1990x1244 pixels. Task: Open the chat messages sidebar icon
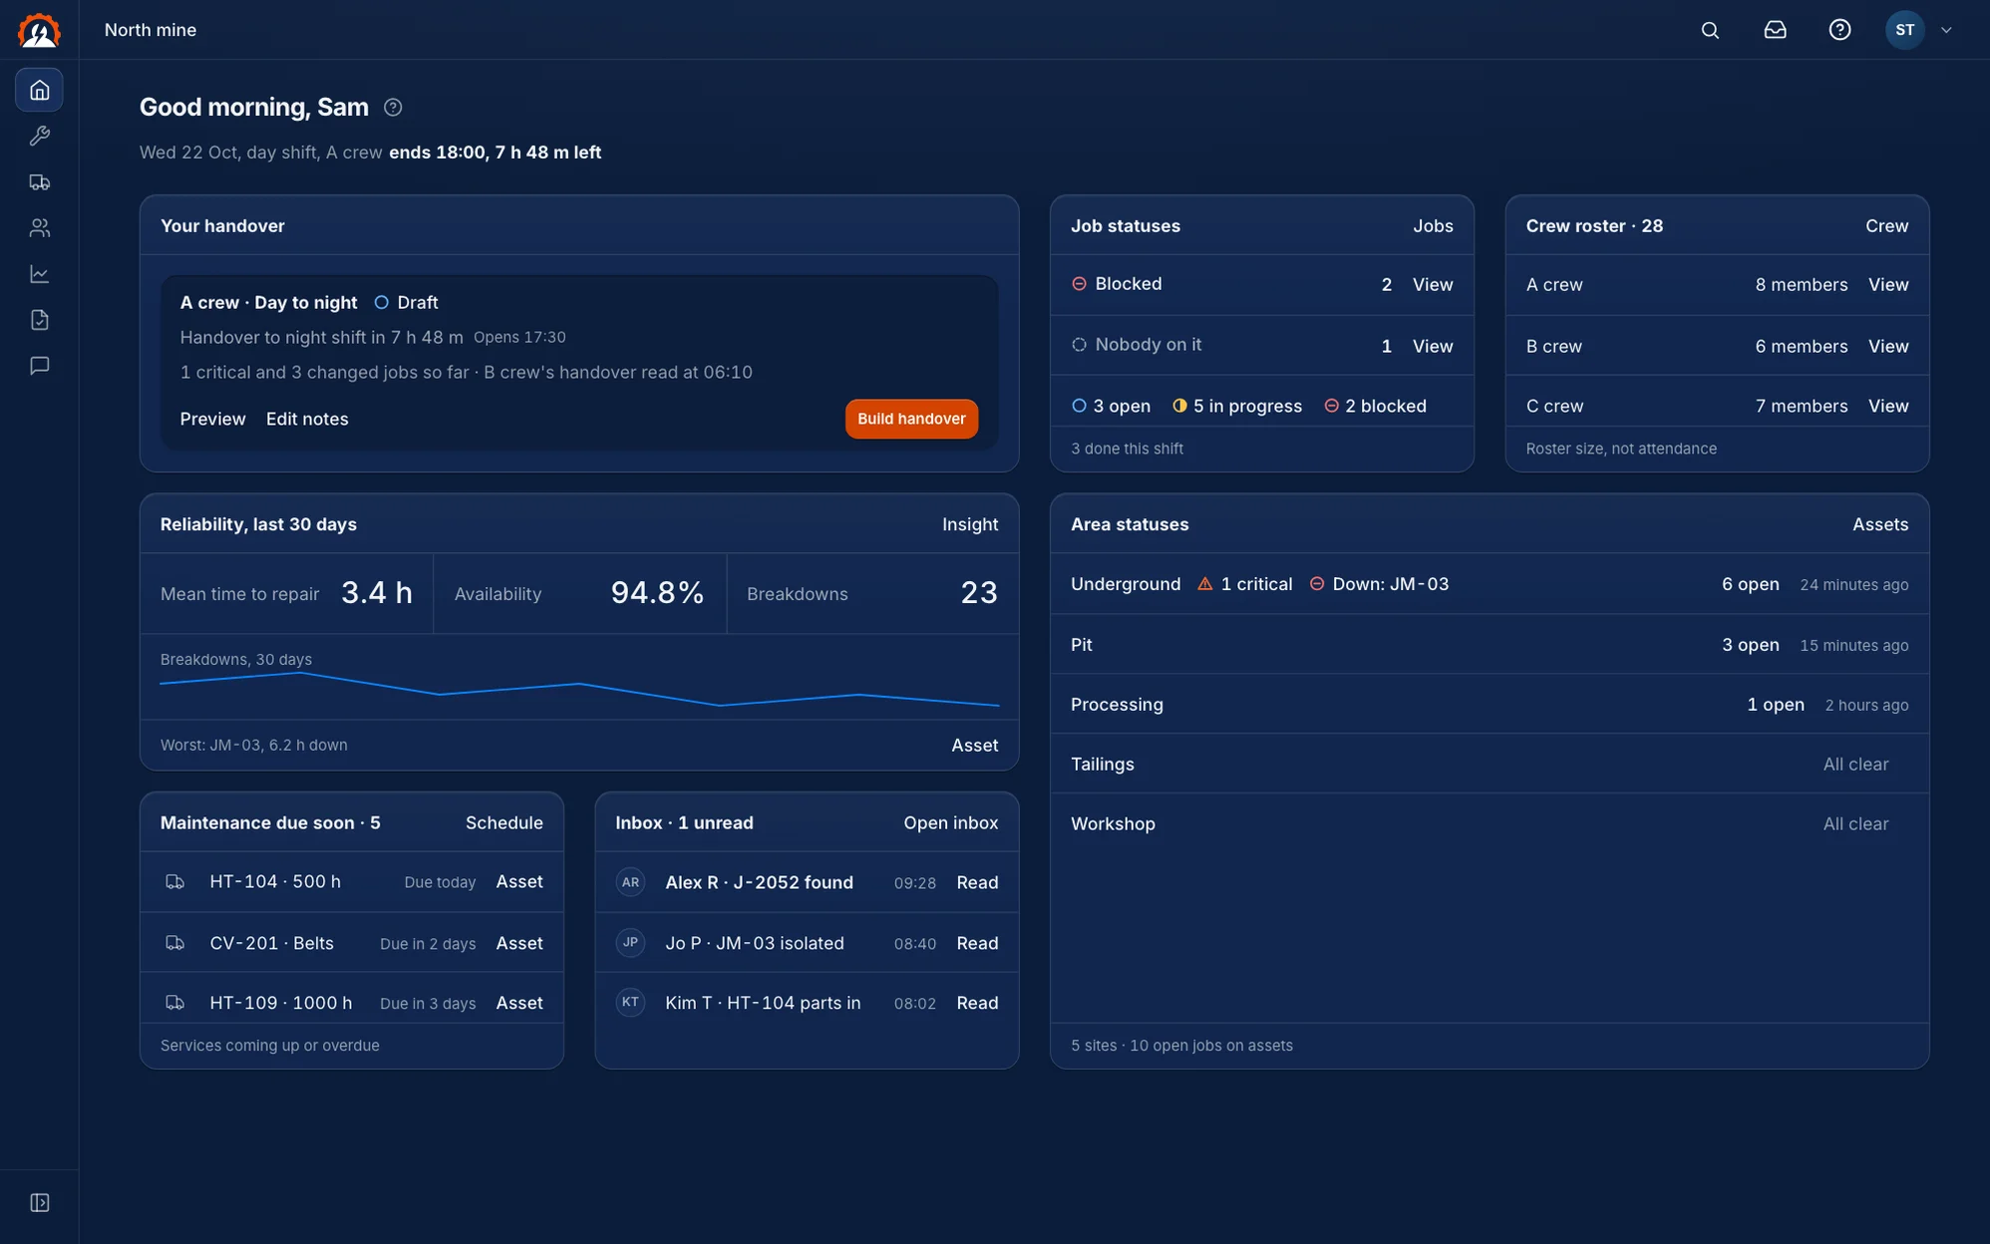point(39,365)
